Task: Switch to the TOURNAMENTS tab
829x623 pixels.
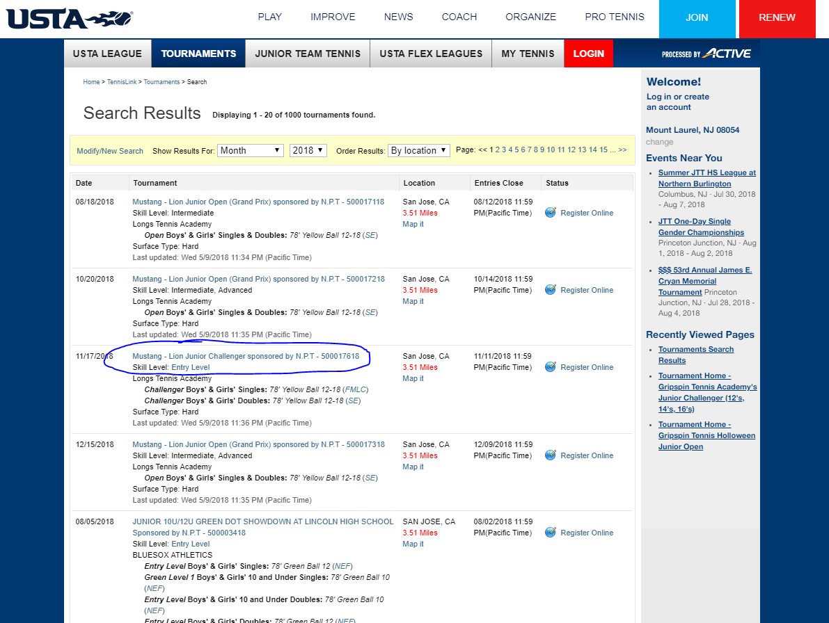Action: coord(198,54)
